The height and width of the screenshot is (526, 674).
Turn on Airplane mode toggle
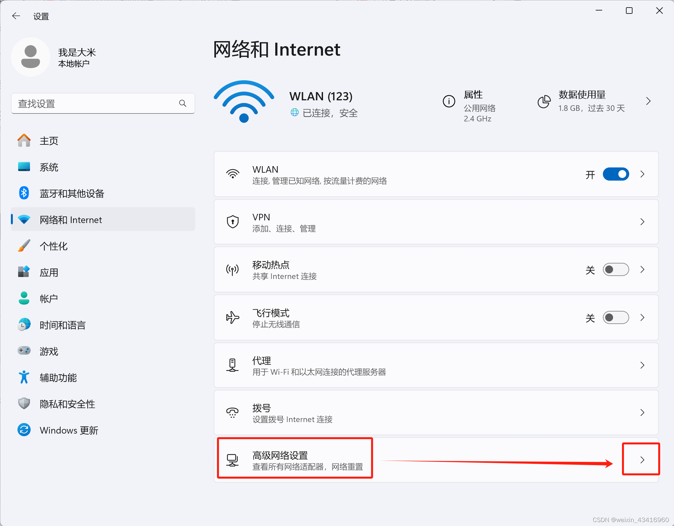tap(616, 317)
